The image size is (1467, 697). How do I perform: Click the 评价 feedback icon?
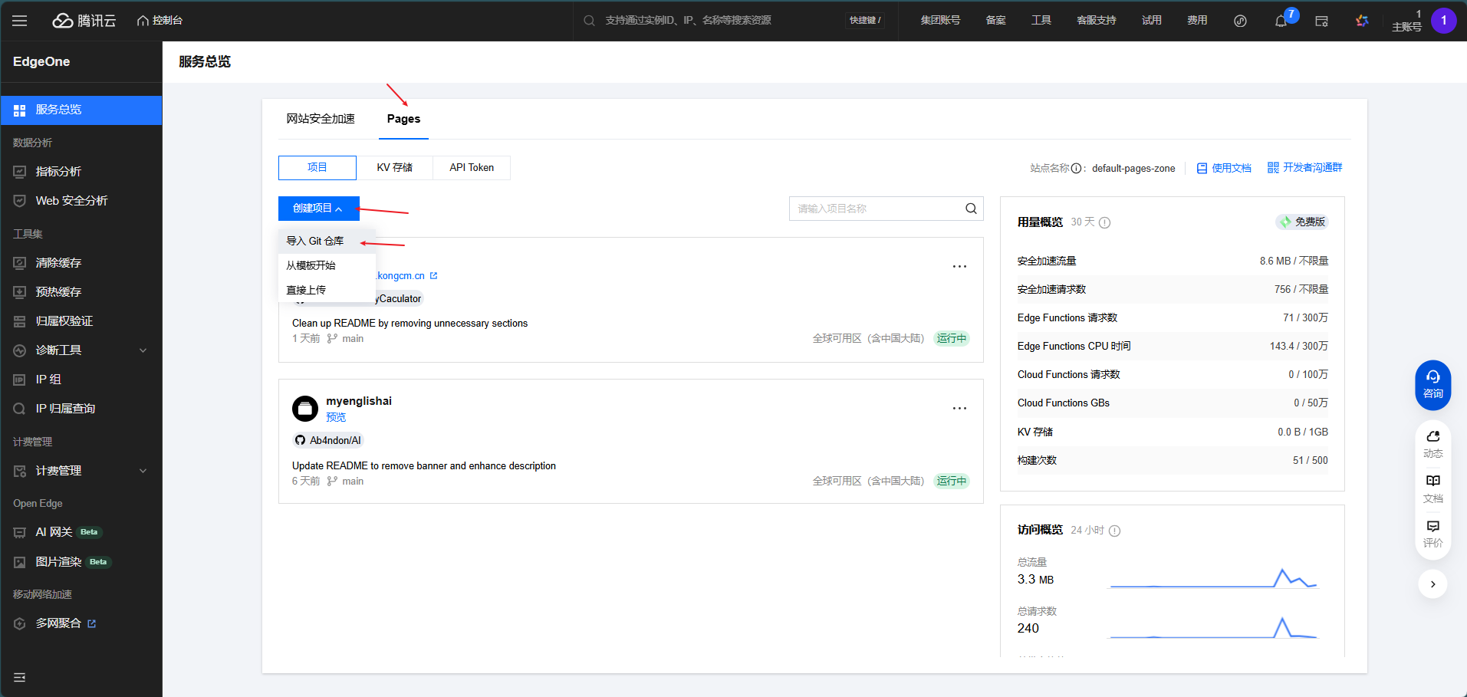[x=1432, y=533]
